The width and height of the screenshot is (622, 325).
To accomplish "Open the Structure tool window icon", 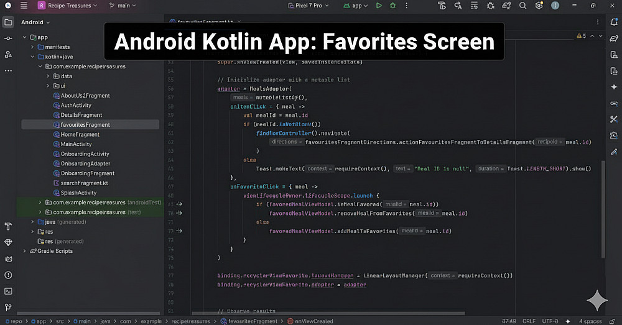I will pyautogui.click(x=8, y=54).
